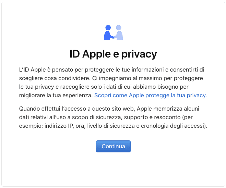The width and height of the screenshot is (226, 188).
Task: Click the line beginning esempio: indirizzo IP
Action: 113,126
